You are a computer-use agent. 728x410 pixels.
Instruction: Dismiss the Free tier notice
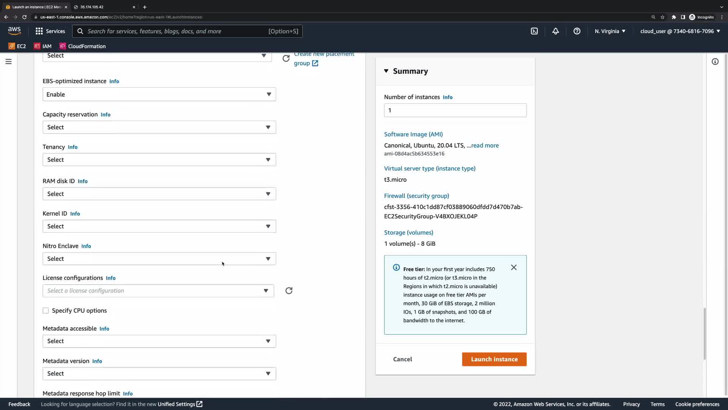coord(514,268)
